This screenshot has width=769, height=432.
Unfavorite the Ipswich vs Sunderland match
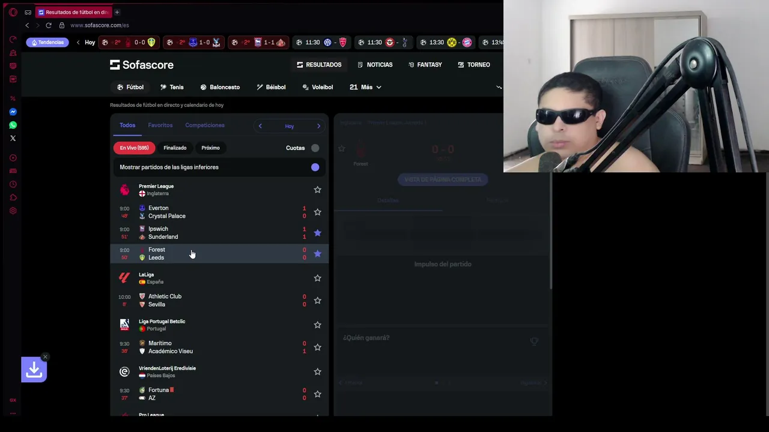(317, 233)
